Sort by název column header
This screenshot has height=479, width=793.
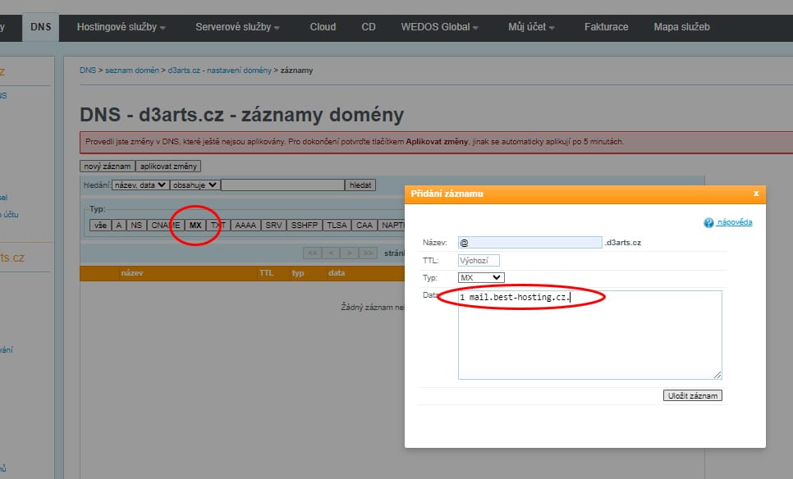coord(132,273)
